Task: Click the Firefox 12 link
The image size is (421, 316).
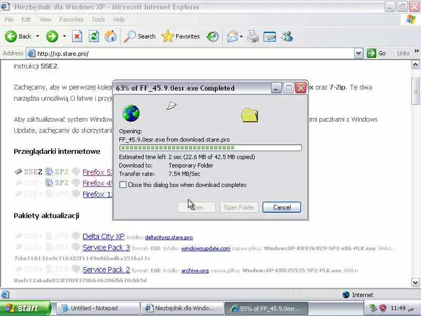Action: click(97, 194)
